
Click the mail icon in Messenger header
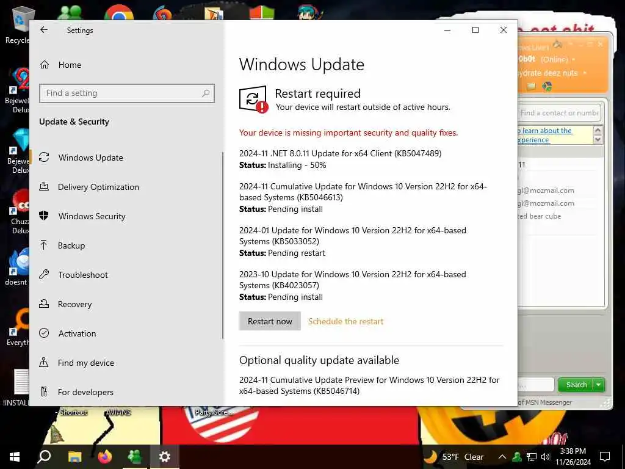(x=531, y=86)
